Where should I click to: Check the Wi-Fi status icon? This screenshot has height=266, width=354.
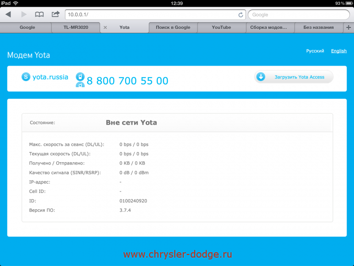(x=15, y=3)
